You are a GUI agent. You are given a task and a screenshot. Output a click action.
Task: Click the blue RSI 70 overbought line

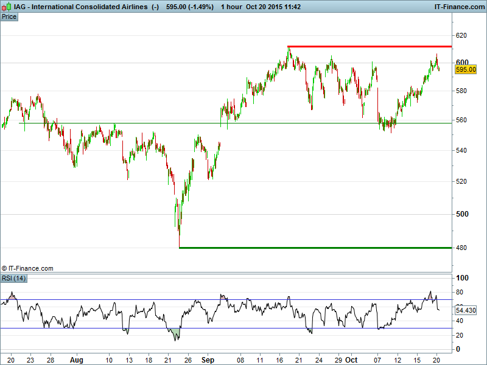click(243, 299)
